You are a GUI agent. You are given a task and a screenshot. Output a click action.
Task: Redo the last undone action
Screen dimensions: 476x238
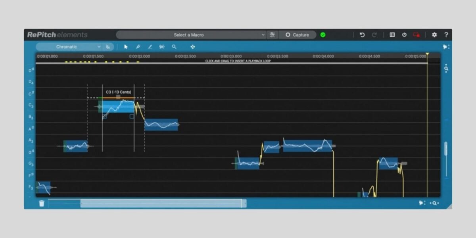374,35
